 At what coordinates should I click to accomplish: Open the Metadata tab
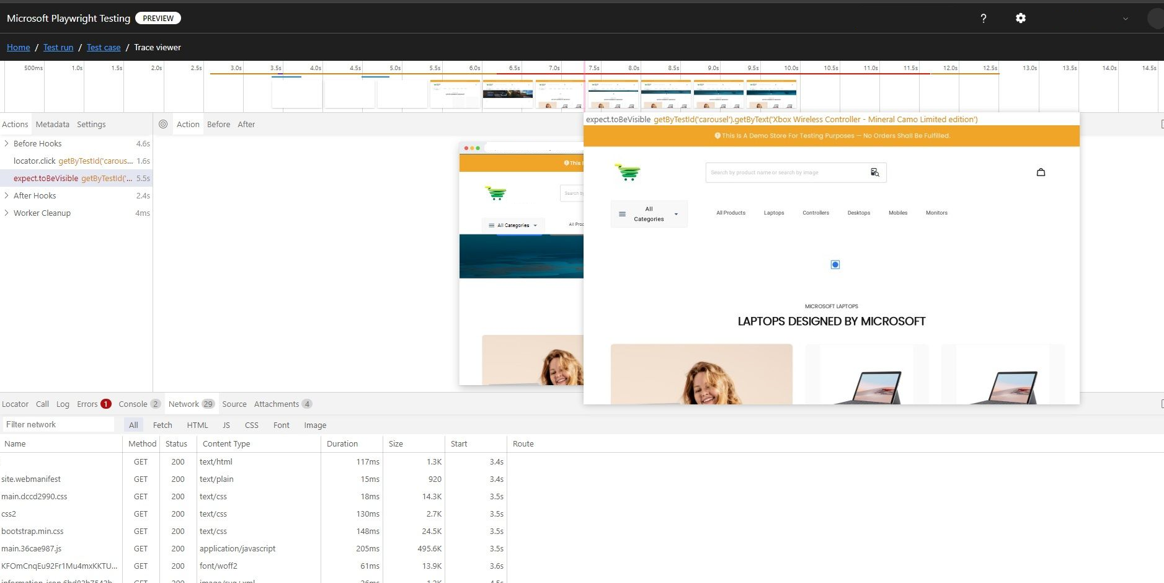[x=52, y=124]
